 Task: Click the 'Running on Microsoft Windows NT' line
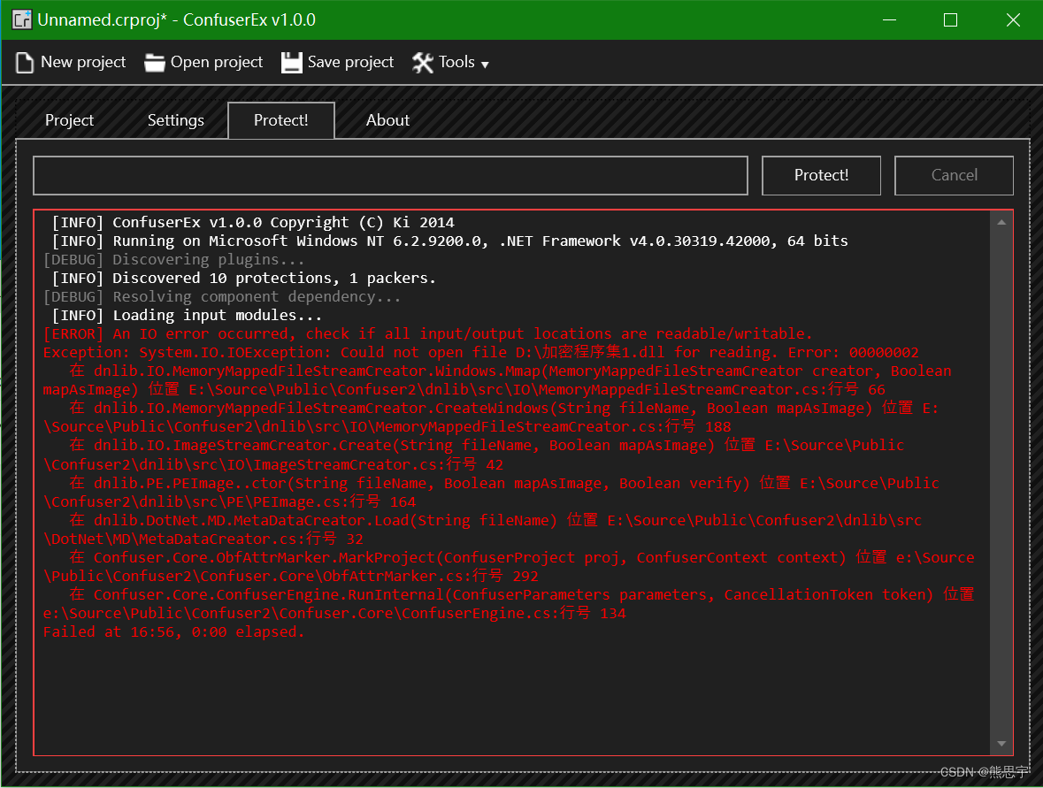(450, 241)
